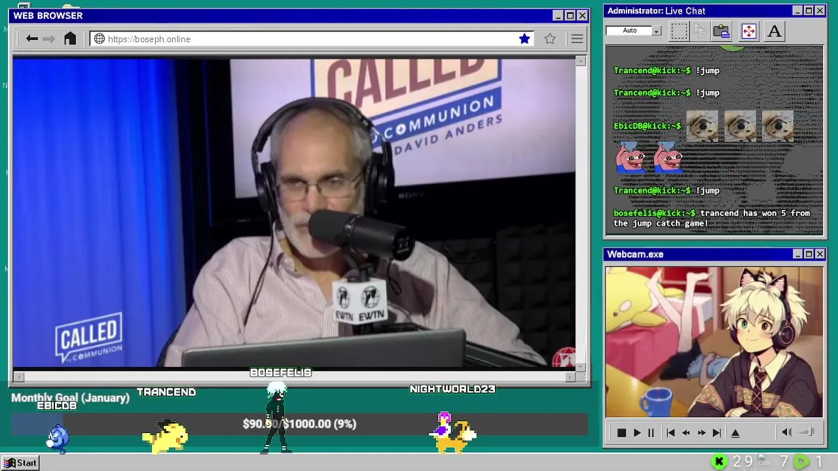Viewport: 838px width, 471px height.
Task: Click the green Rumble play icon in taskbar
Action: [x=801, y=462]
